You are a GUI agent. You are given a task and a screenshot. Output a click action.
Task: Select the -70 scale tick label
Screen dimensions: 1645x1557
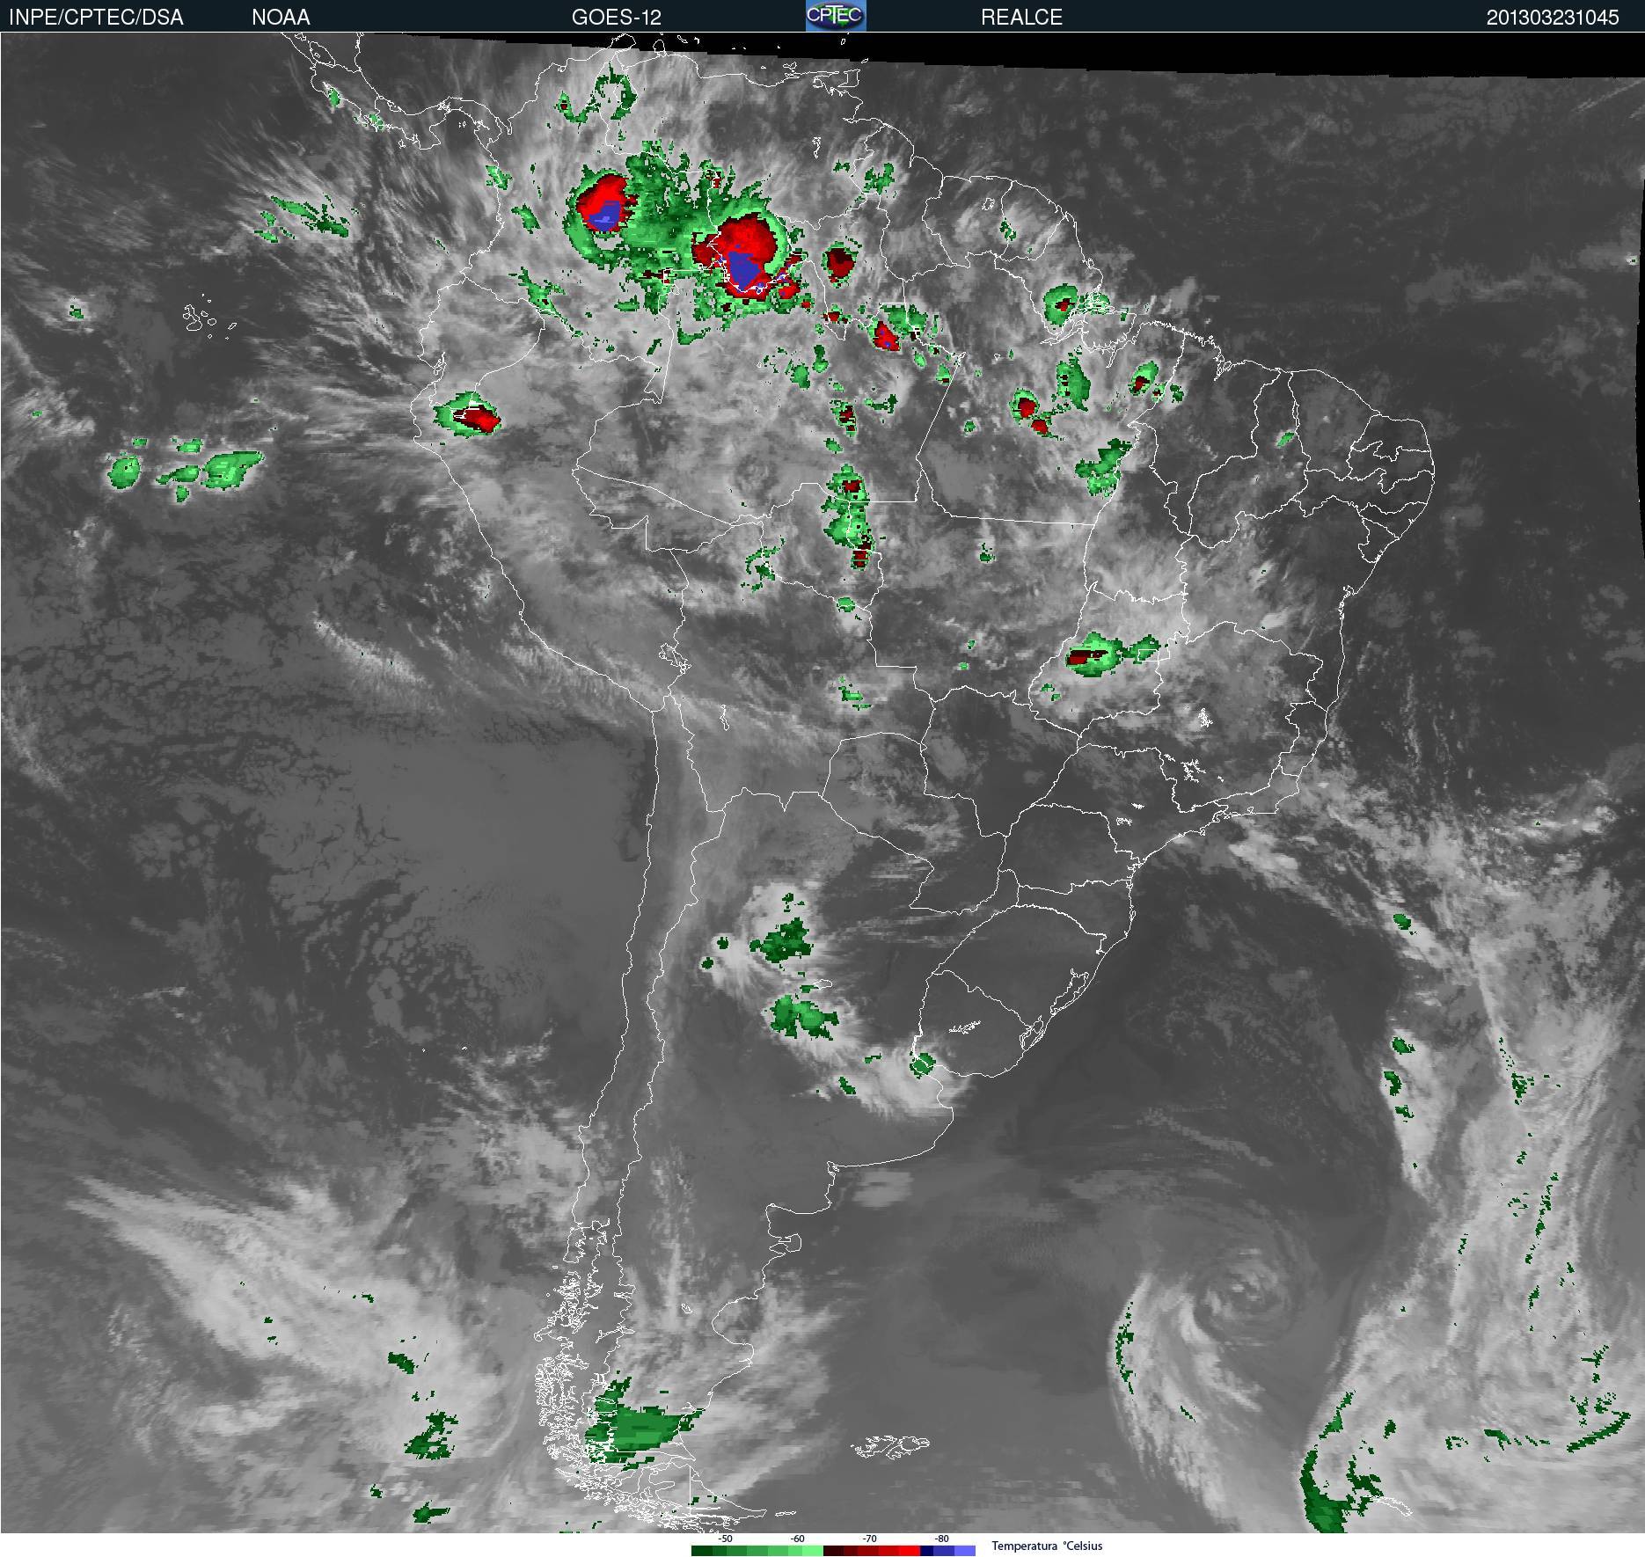869,1539
